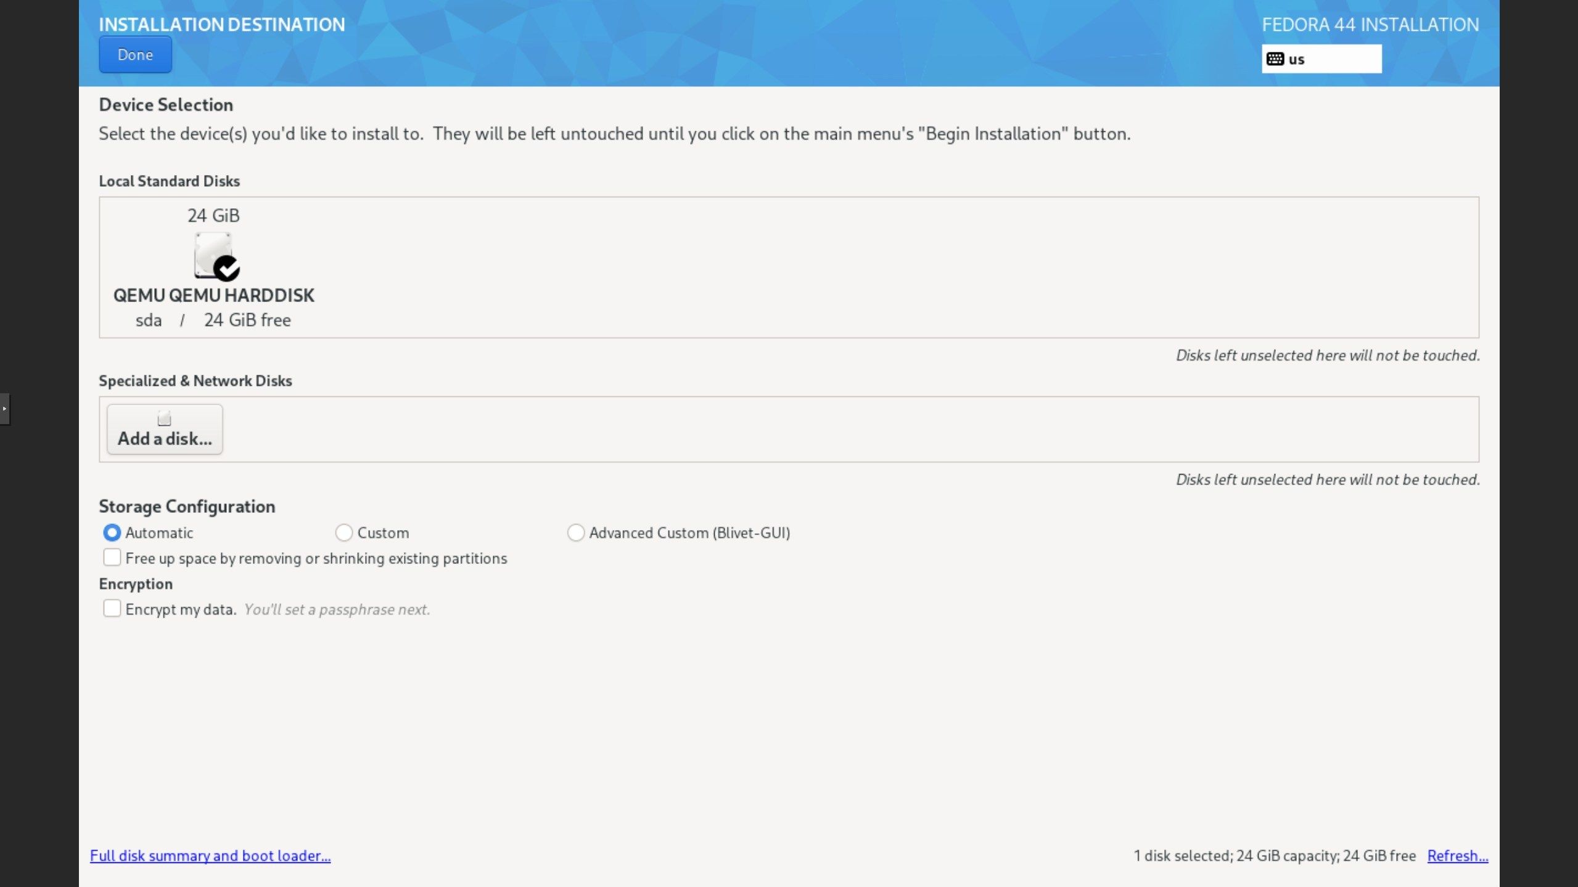Select the QEMU HARDDISK drive icon

tap(216, 256)
